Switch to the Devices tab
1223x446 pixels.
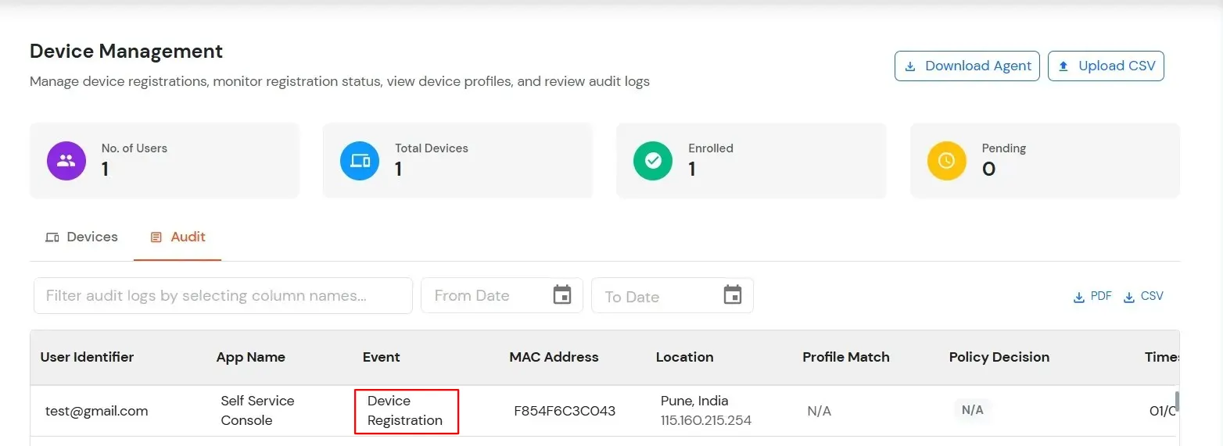(x=82, y=237)
